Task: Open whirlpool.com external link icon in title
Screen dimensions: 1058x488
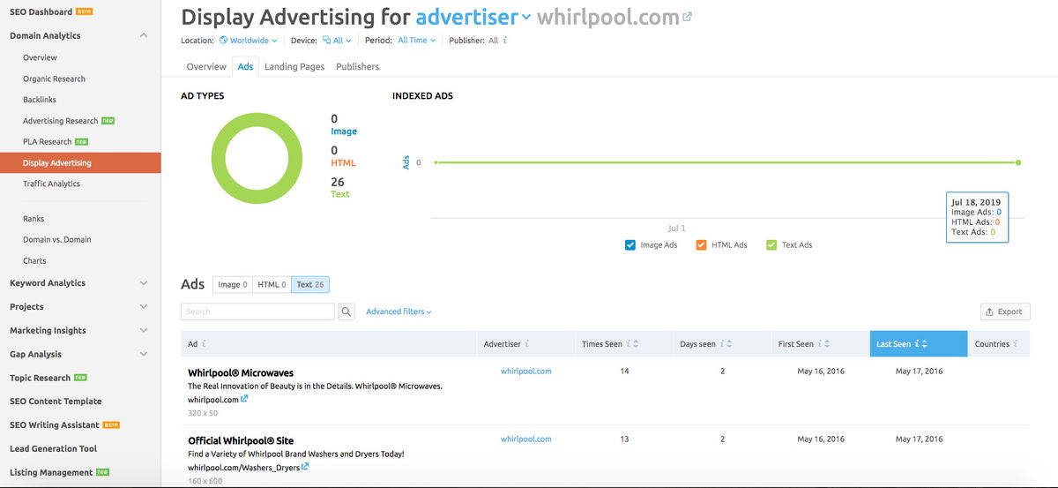Action: click(688, 18)
